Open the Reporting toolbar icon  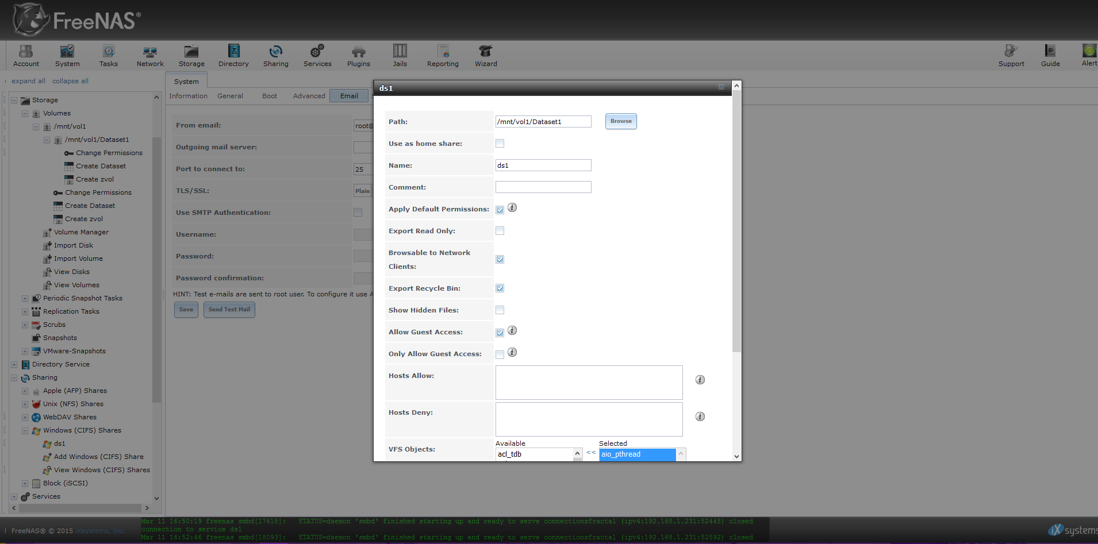pos(443,56)
